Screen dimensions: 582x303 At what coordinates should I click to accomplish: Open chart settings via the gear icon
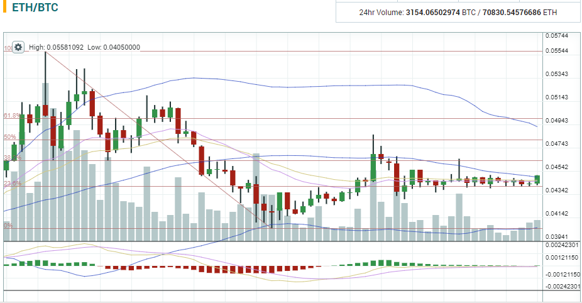pos(18,47)
